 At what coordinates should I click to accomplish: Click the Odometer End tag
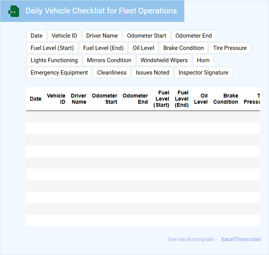194,36
